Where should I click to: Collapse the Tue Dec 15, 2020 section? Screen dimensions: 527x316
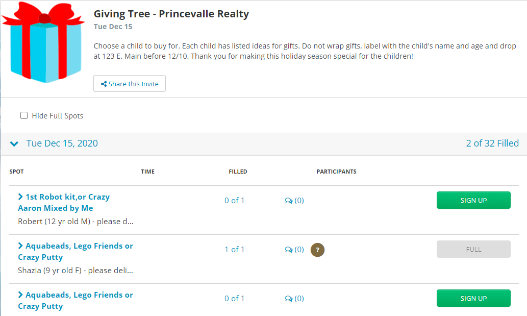[14, 143]
